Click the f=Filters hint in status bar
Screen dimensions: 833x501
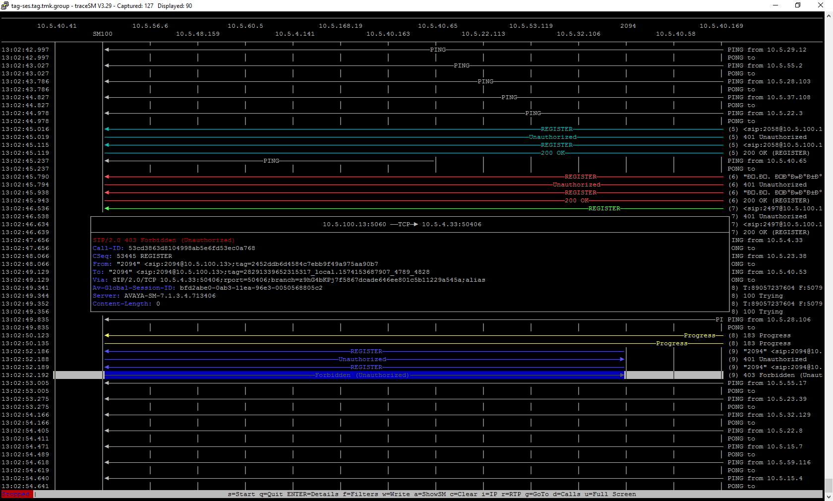pyautogui.click(x=360, y=494)
